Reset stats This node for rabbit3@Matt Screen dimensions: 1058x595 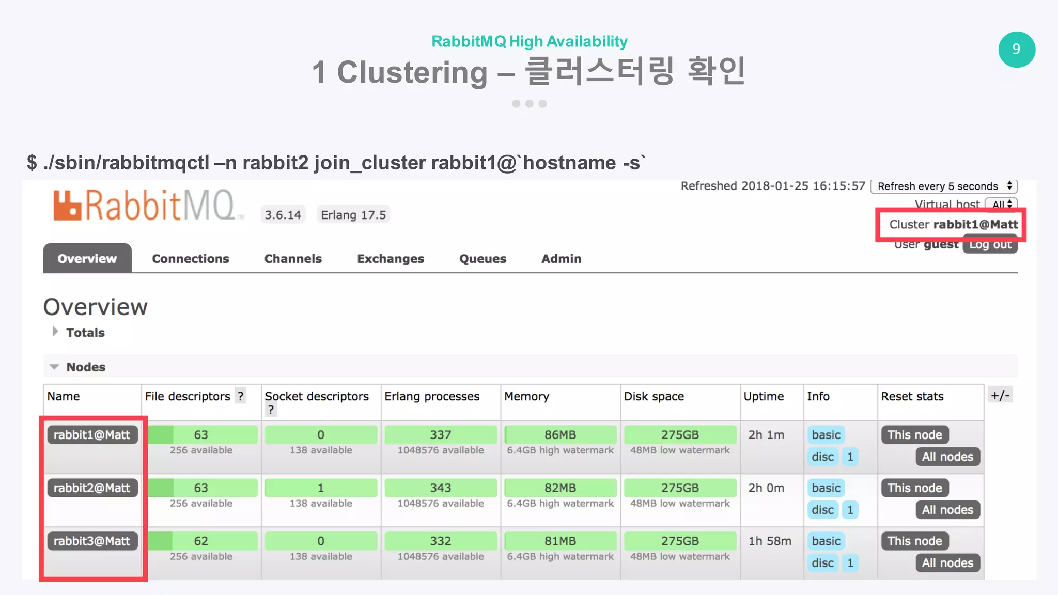click(915, 541)
